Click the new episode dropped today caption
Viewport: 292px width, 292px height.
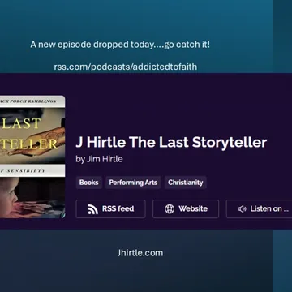(x=120, y=45)
